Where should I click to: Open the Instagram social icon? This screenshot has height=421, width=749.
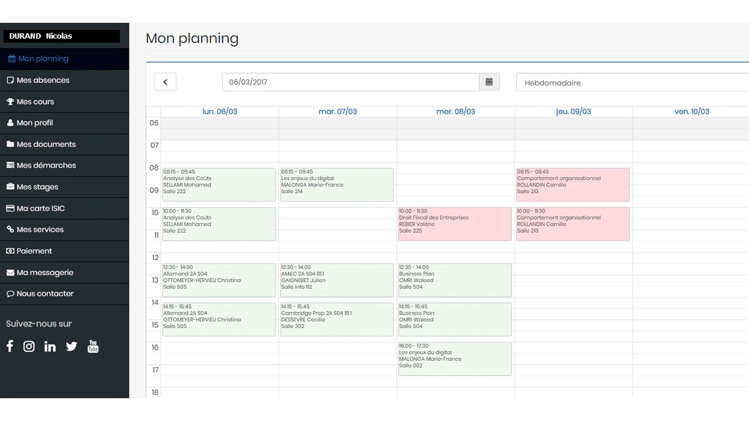tap(29, 346)
